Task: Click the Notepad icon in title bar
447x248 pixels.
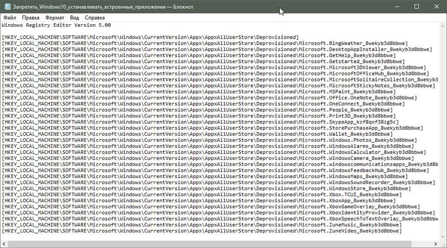Action: point(7,7)
